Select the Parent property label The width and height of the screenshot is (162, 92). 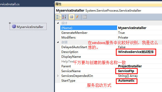pyautogui.click(x=66, y=66)
